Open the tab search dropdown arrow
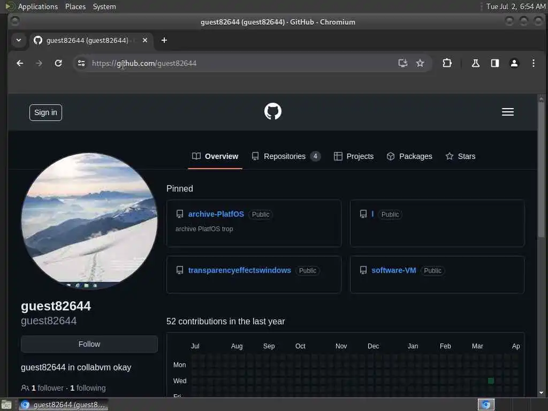The width and height of the screenshot is (548, 411). pyautogui.click(x=19, y=40)
